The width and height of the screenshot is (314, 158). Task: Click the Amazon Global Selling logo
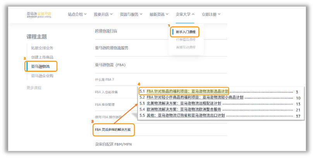39,15
